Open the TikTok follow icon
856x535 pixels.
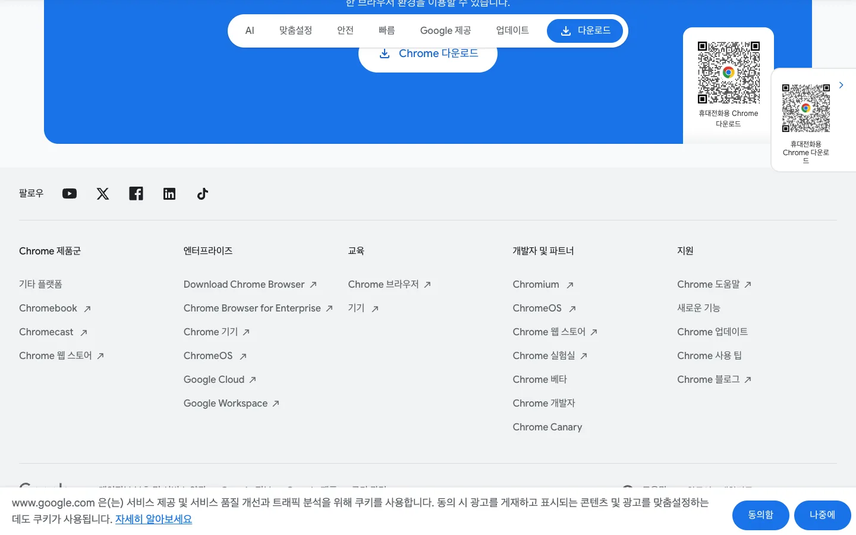click(x=203, y=194)
